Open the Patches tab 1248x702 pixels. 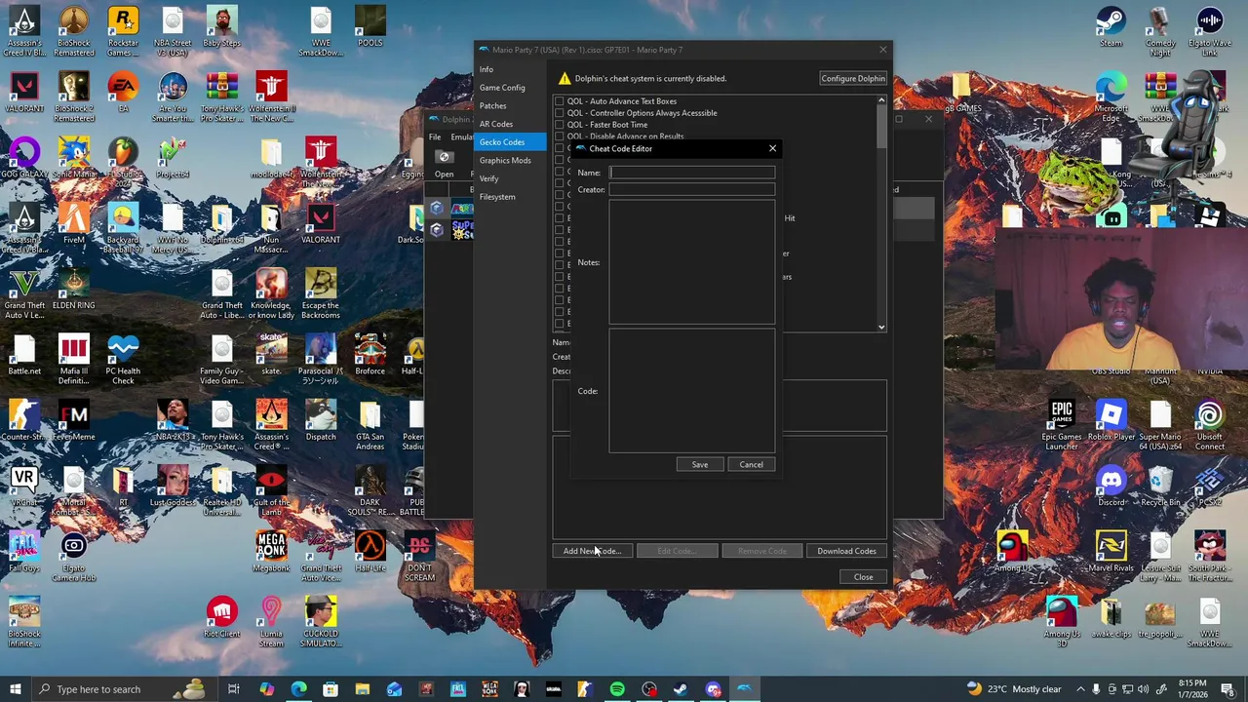pyautogui.click(x=493, y=106)
